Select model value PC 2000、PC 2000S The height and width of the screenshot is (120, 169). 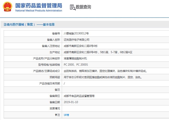(x=76, y=65)
